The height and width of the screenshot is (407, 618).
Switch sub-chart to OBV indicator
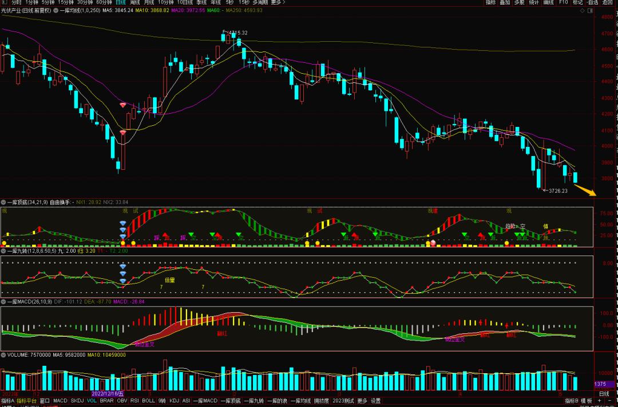point(122,401)
